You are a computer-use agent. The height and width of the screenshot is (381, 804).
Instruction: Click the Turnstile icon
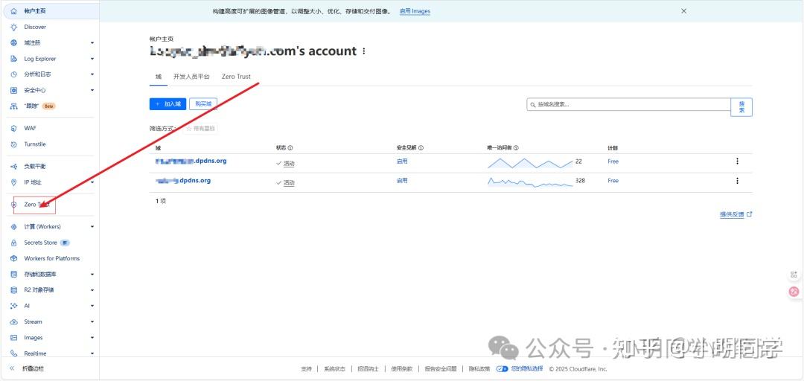coord(14,144)
